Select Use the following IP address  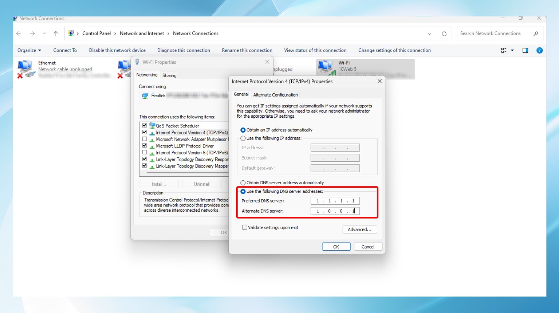pyautogui.click(x=243, y=138)
